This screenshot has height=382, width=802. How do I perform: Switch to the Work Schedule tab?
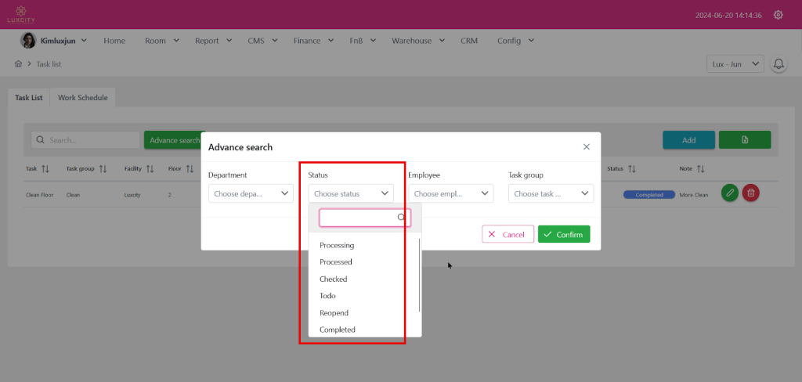tap(82, 98)
